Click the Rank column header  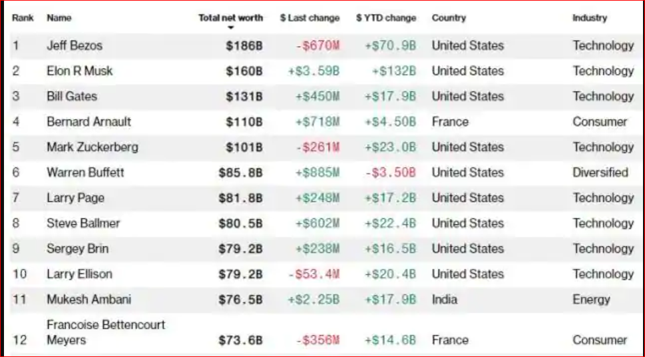pos(23,18)
